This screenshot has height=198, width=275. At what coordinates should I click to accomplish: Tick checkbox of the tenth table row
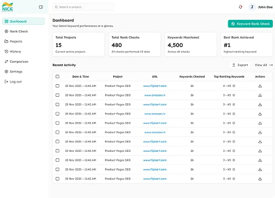[x=57, y=169]
